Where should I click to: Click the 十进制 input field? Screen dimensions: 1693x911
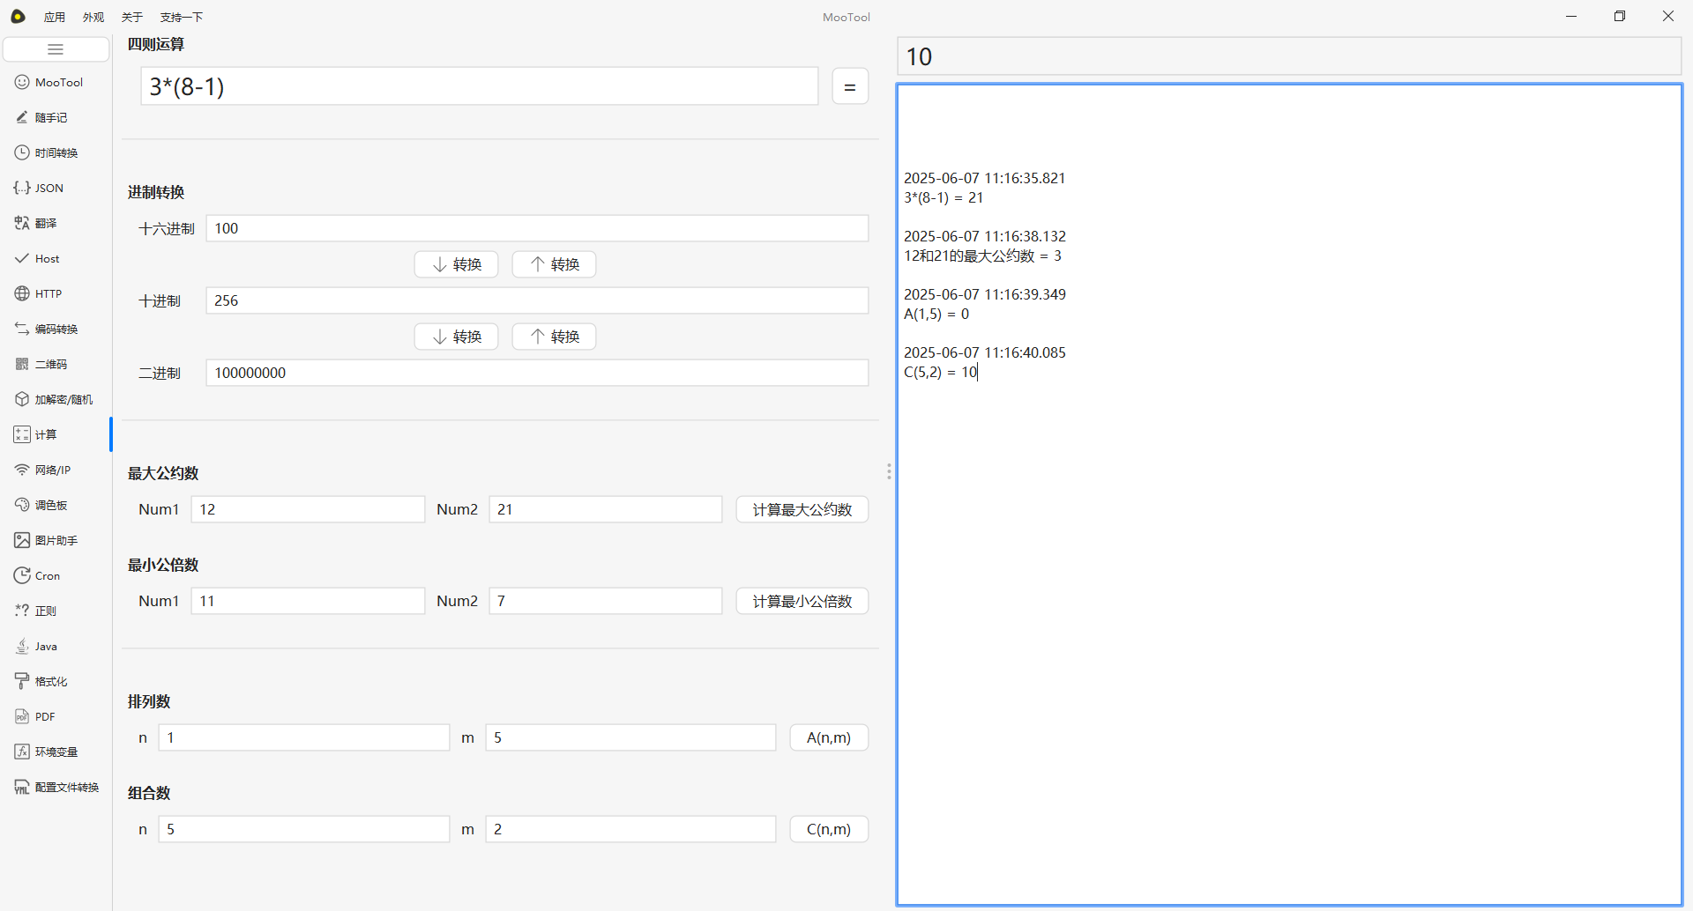(x=536, y=300)
